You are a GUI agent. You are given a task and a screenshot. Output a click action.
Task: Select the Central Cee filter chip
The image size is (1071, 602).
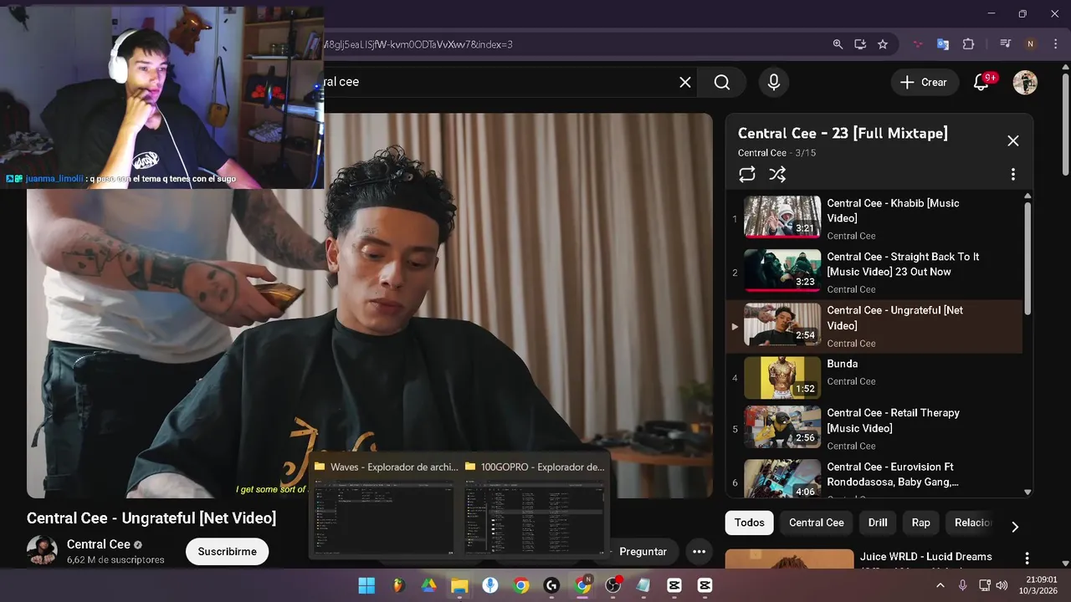pos(817,523)
